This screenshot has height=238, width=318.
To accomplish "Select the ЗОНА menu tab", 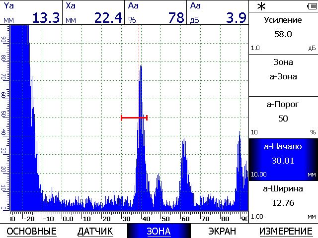I will [x=159, y=231].
